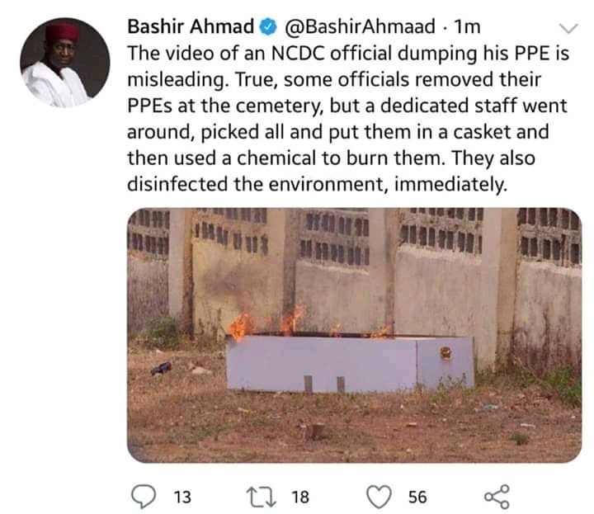The height and width of the screenshot is (514, 594).
Task: Open the @BashirAhmaad handle link
Action: click(x=360, y=27)
